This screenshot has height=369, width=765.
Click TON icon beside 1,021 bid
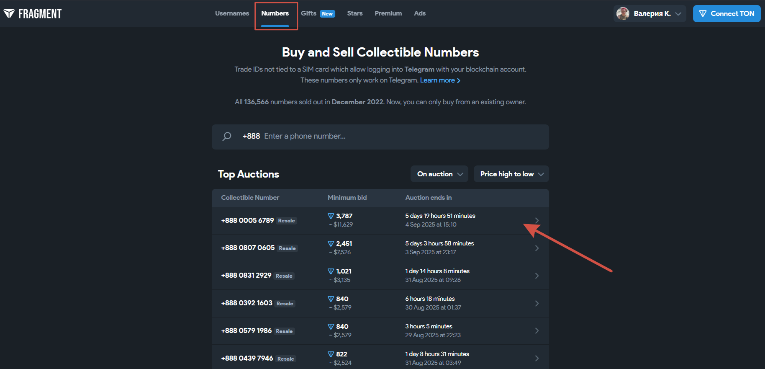point(331,271)
